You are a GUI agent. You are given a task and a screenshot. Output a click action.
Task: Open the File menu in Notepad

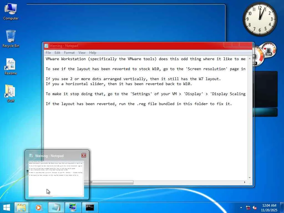[x=48, y=53]
